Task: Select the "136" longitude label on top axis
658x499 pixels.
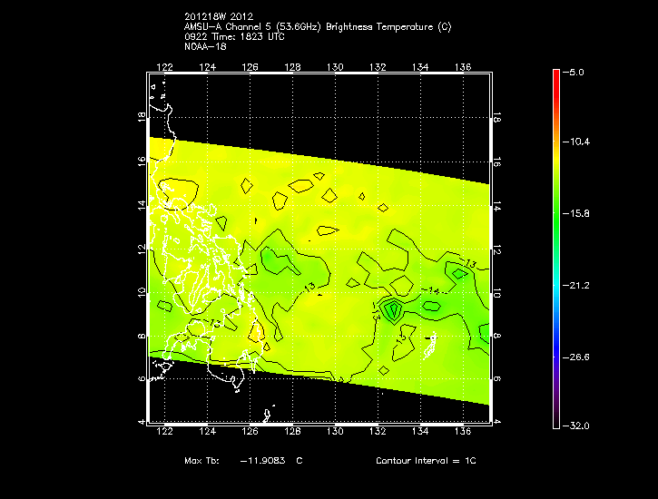Action: 463,67
